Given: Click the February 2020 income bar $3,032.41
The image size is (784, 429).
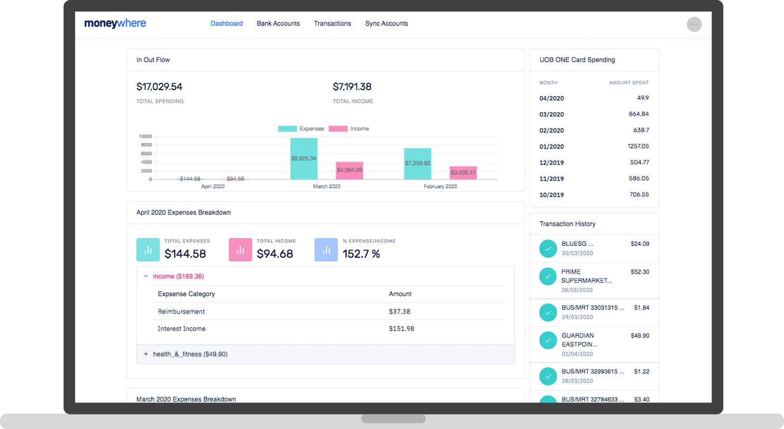Looking at the screenshot, I should click(x=463, y=173).
